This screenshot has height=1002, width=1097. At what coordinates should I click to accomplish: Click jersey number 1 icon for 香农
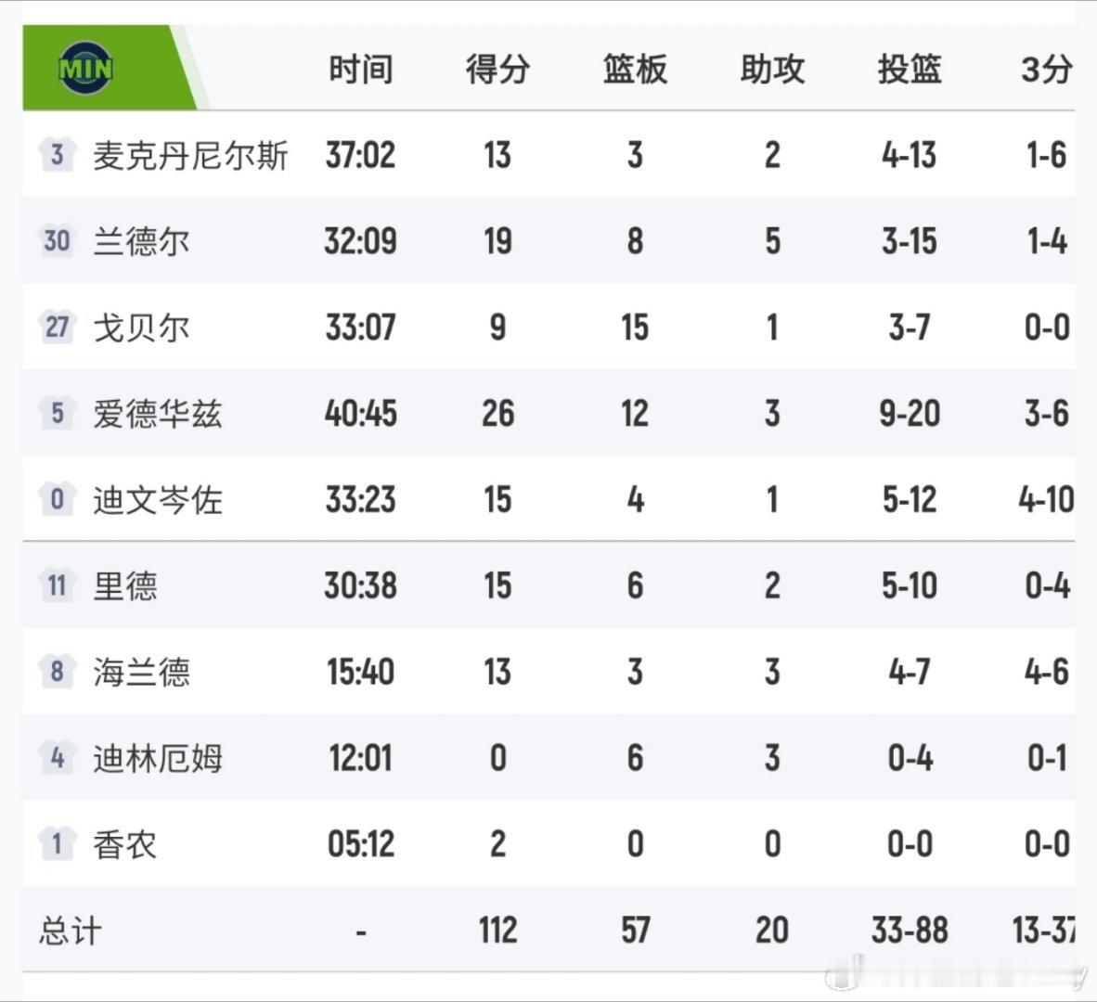tap(57, 843)
